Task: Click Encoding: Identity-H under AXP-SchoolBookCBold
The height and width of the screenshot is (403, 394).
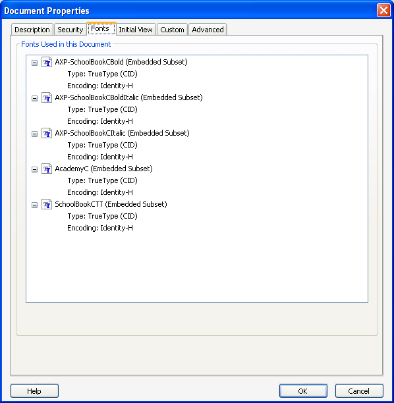Action: click(x=100, y=86)
